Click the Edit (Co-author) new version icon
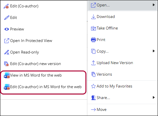158x116 pixels. 6,64
